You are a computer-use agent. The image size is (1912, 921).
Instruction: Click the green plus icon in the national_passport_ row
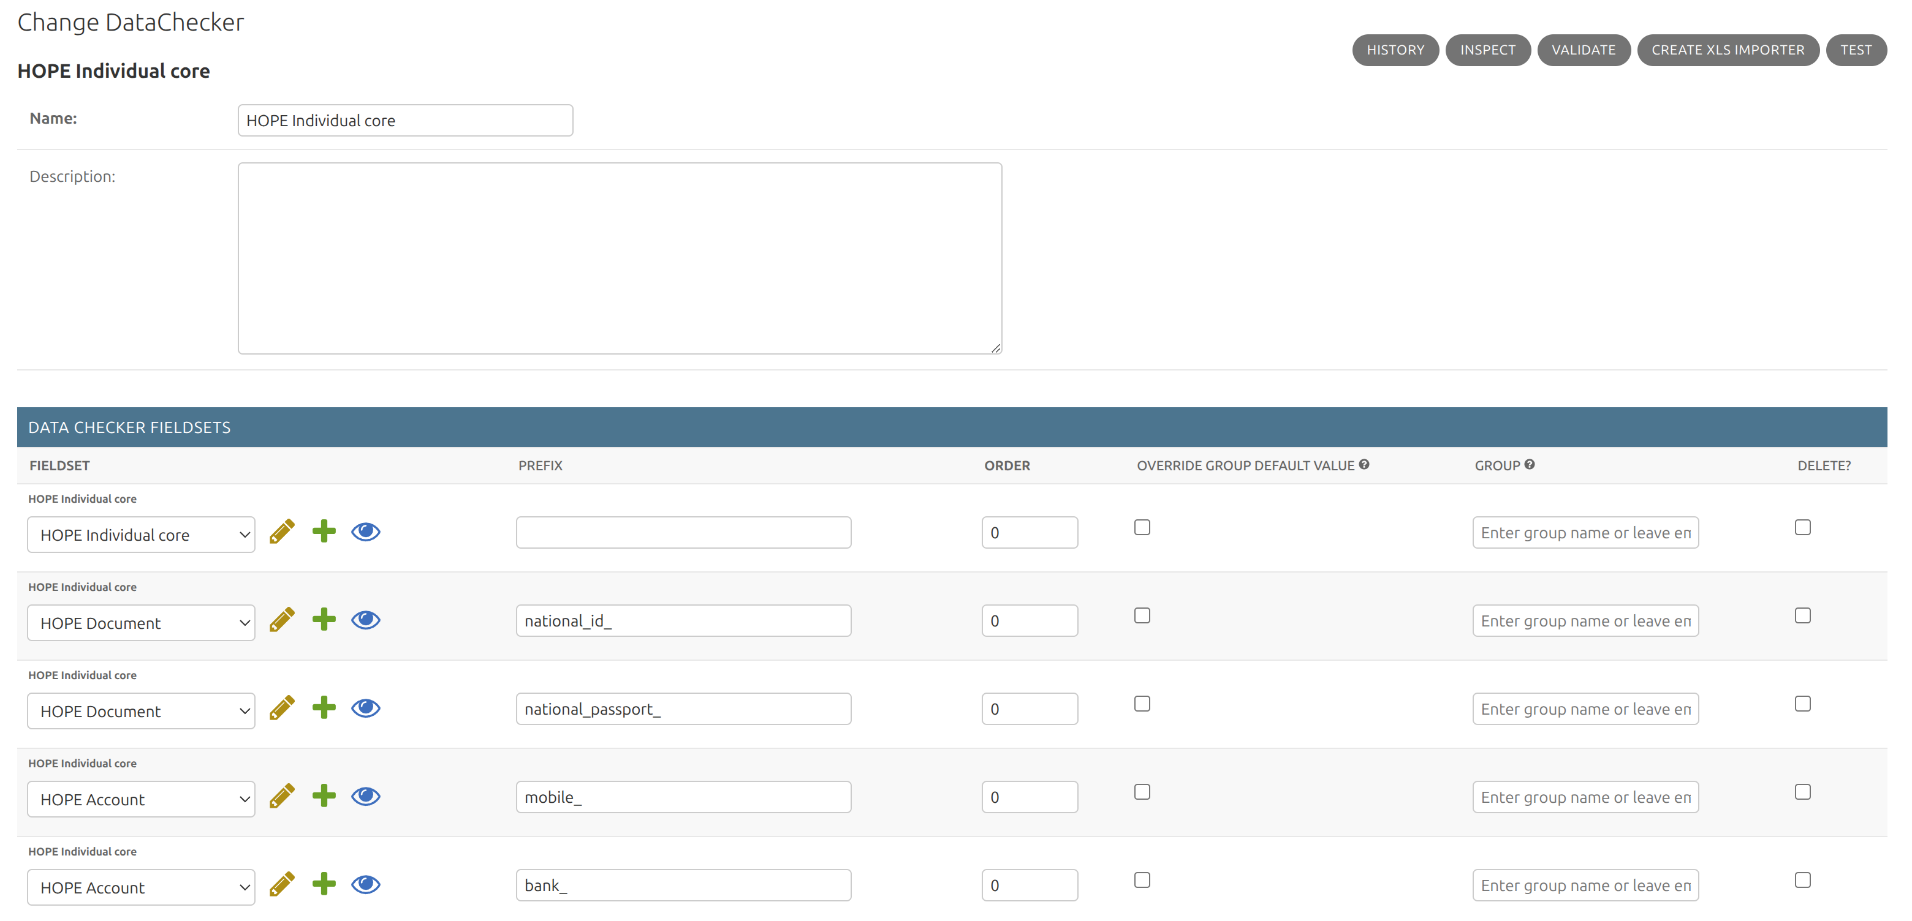(324, 707)
